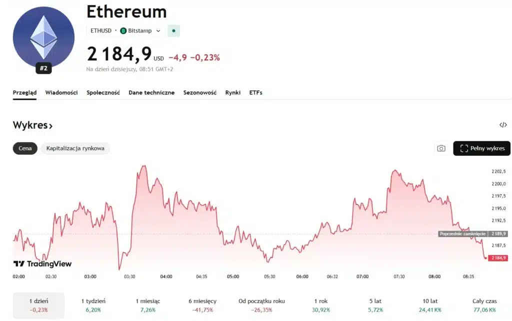Select the Cały czas time range
Image resolution: width=512 pixels, height=321 pixels.
point(484,305)
